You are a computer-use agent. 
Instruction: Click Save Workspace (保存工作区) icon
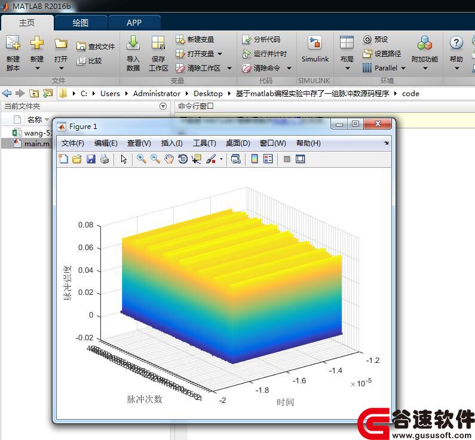point(158,42)
